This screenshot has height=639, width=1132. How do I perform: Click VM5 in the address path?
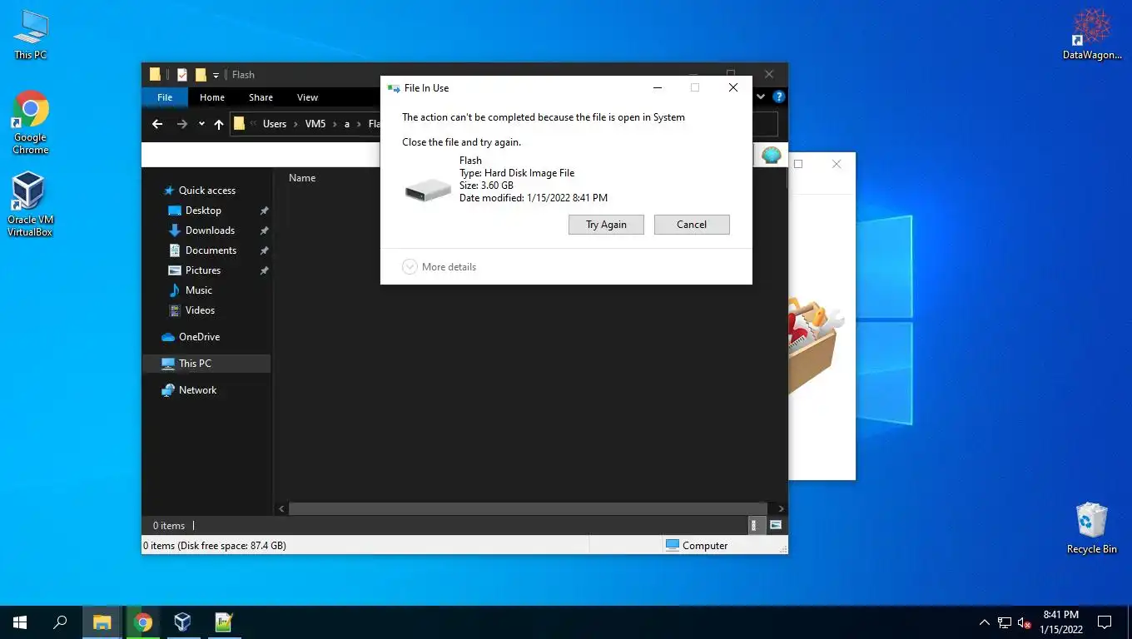315,124
